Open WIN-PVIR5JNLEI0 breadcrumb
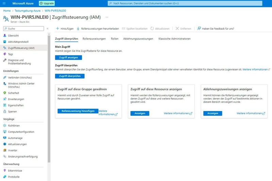Image resolution: width=272 pixels, height=181 pixels. click(x=55, y=11)
